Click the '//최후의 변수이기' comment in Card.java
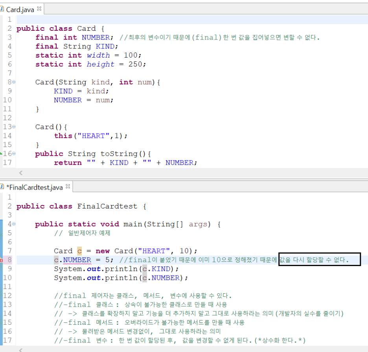Screen dimensions: 368x352 tap(219, 37)
